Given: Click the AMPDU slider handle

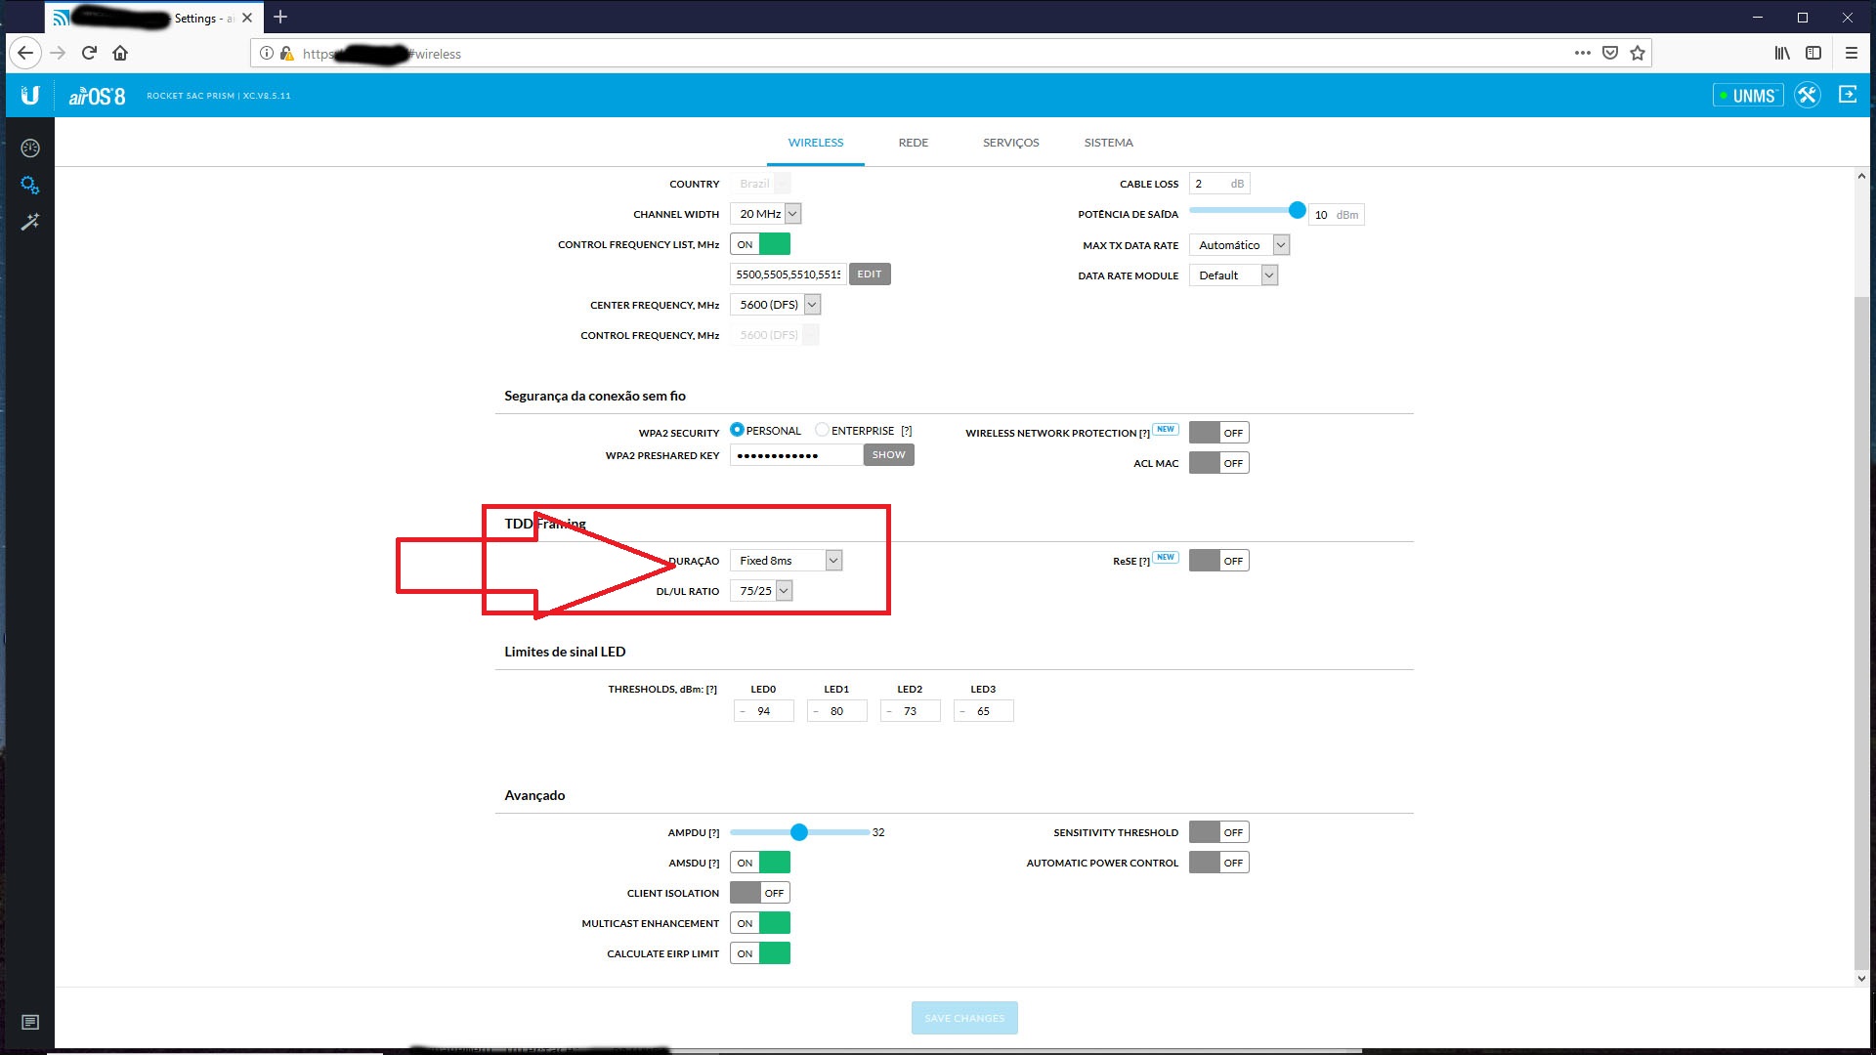Looking at the screenshot, I should point(799,832).
